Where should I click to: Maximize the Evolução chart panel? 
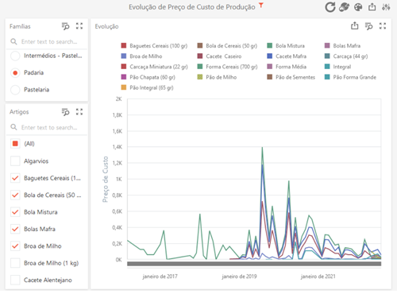pos(383,26)
